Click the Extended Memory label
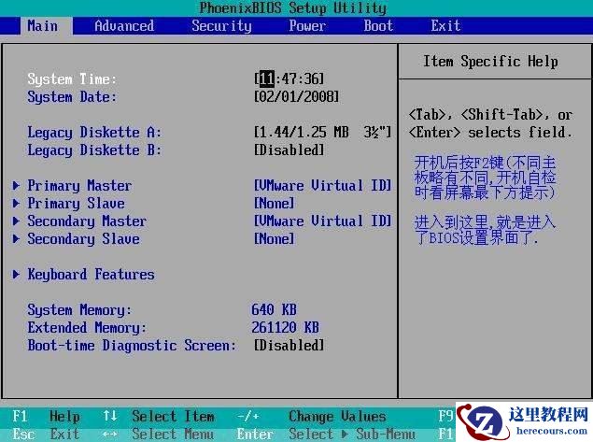This screenshot has height=442, width=593. click(87, 328)
